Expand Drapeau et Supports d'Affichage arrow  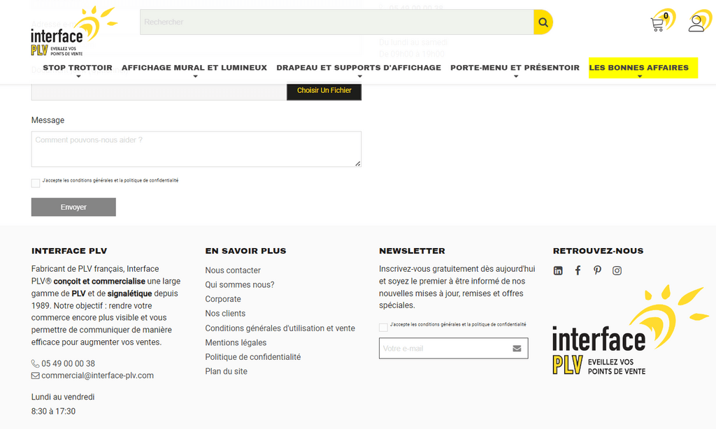click(360, 77)
